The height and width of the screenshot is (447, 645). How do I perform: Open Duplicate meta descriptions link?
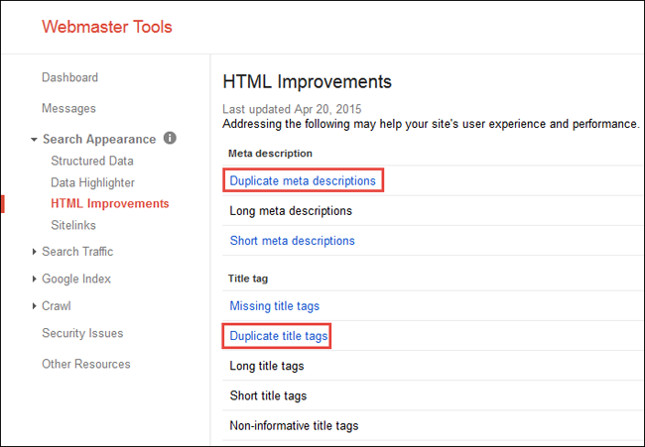point(303,180)
